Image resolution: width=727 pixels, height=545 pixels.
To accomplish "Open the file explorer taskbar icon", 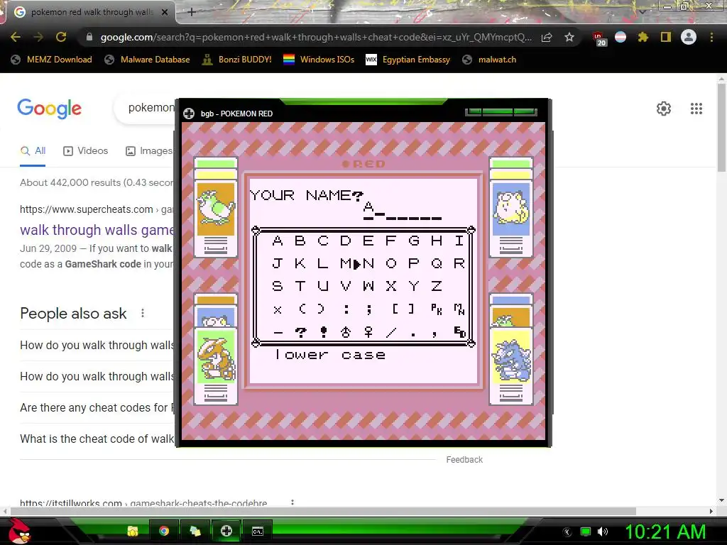I will pyautogui.click(x=133, y=531).
